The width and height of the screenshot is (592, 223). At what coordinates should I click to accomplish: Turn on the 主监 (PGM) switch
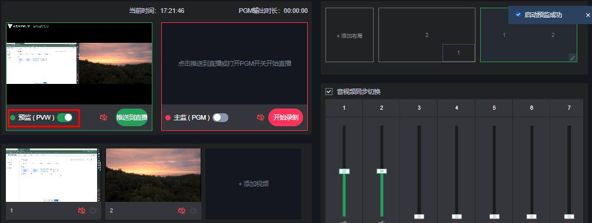[221, 117]
